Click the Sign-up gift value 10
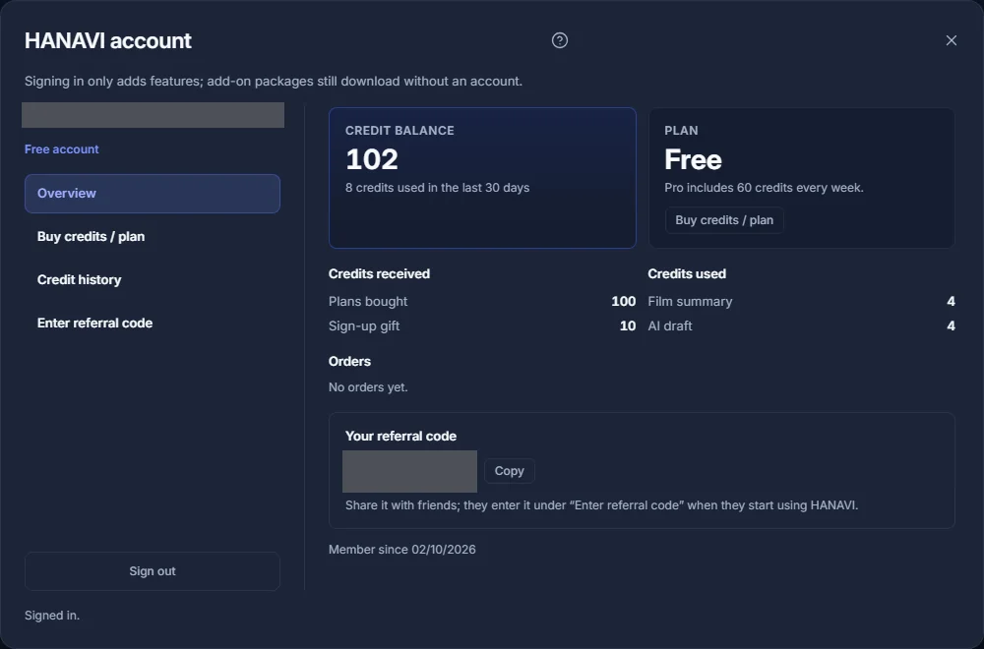 [x=628, y=326]
